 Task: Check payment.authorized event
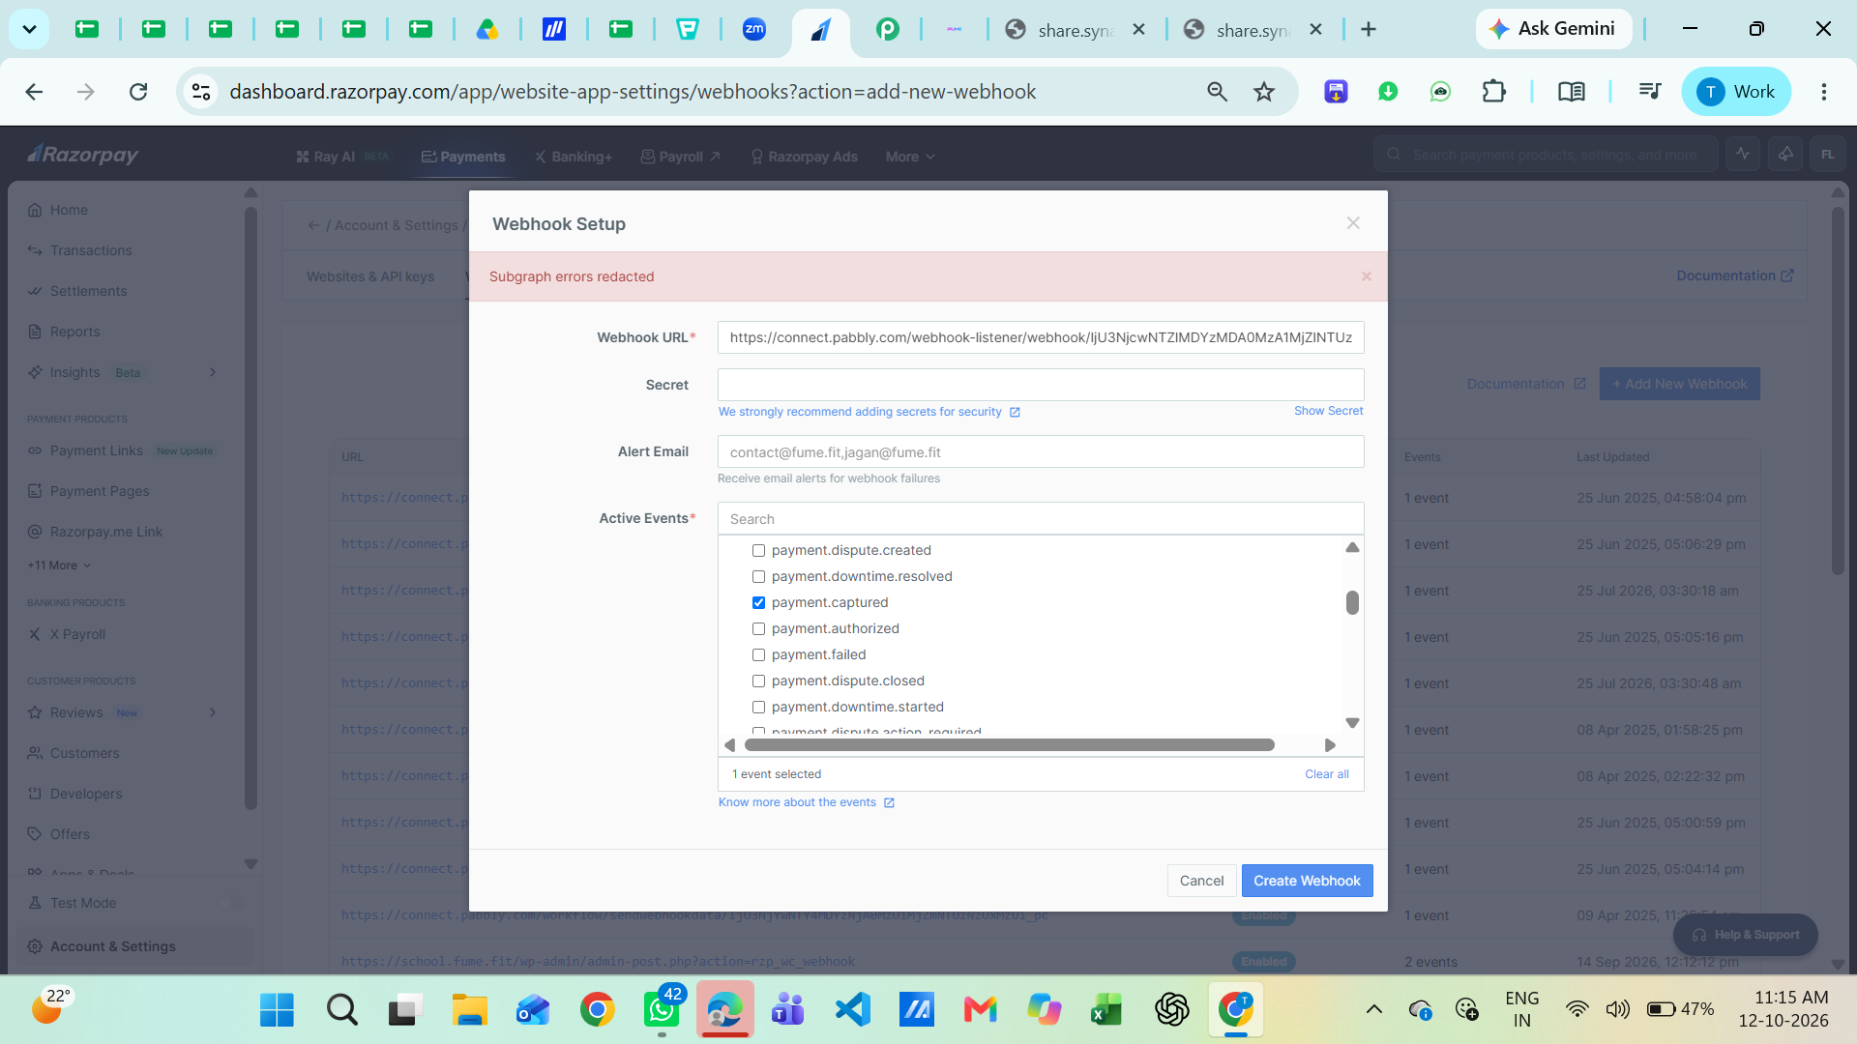(758, 628)
